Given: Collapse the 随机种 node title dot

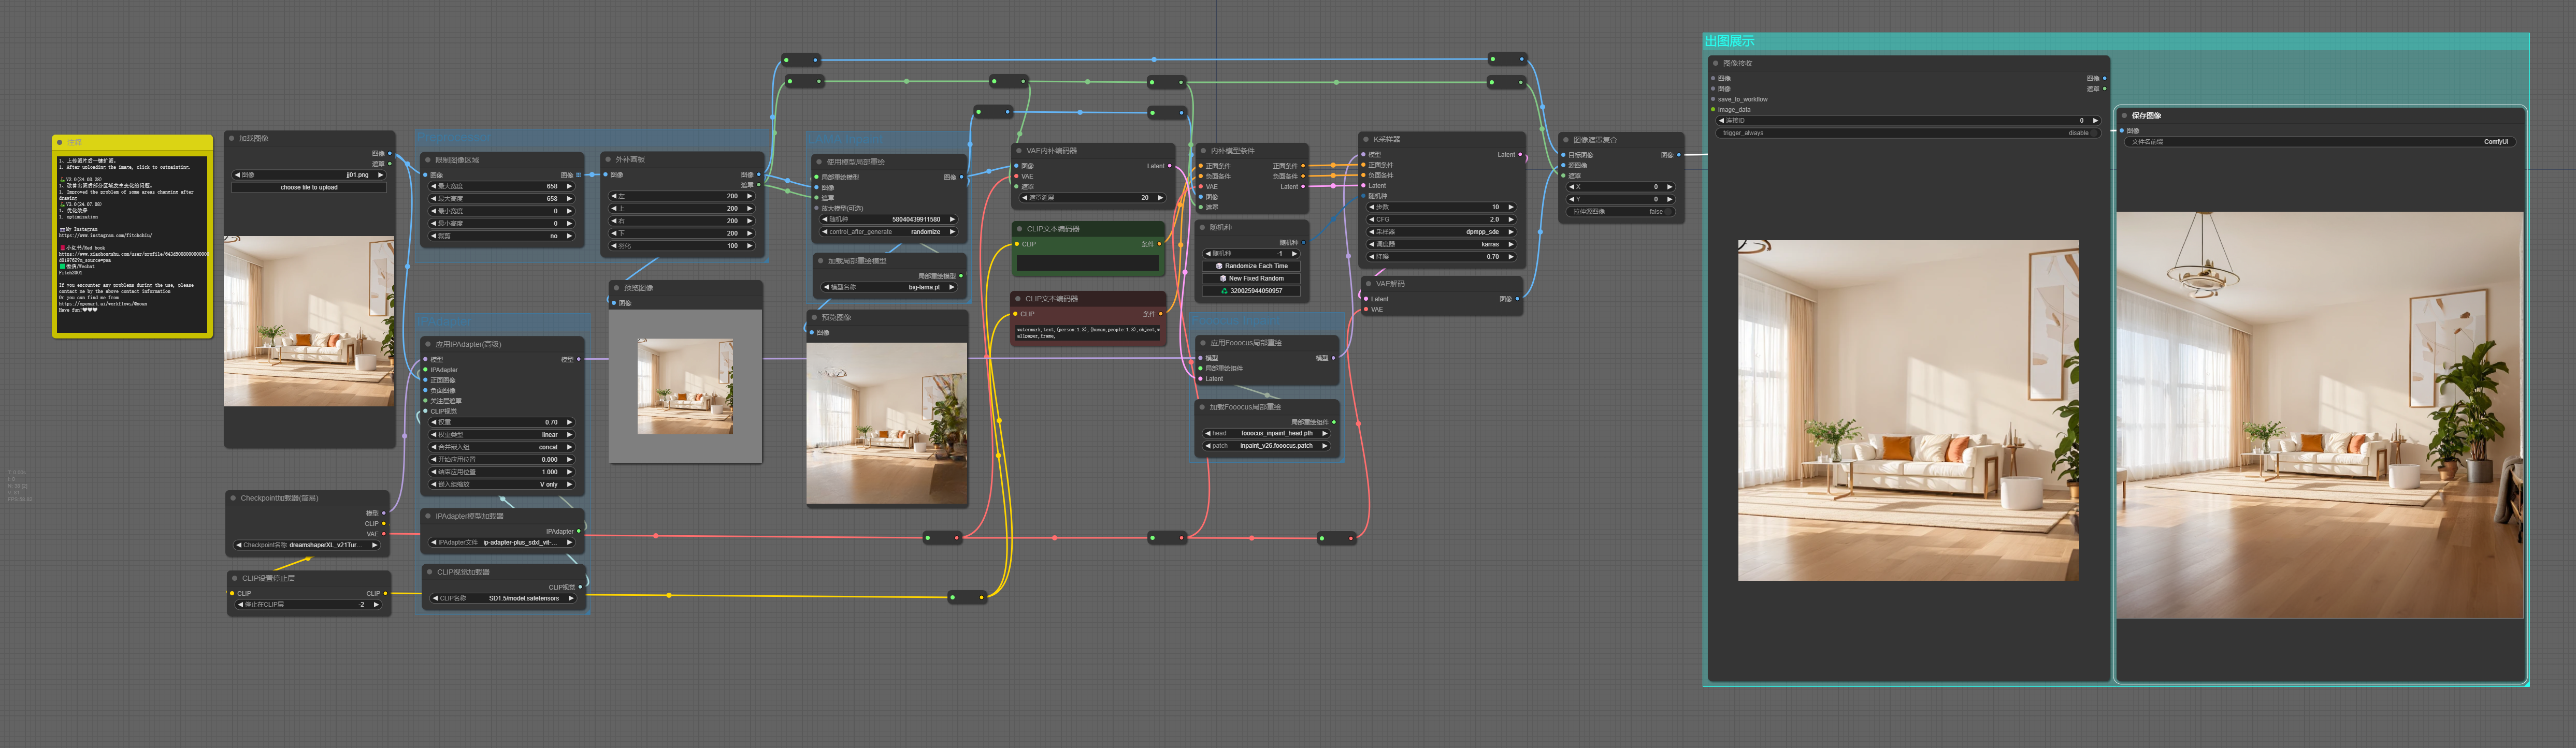Looking at the screenshot, I should click(1203, 227).
